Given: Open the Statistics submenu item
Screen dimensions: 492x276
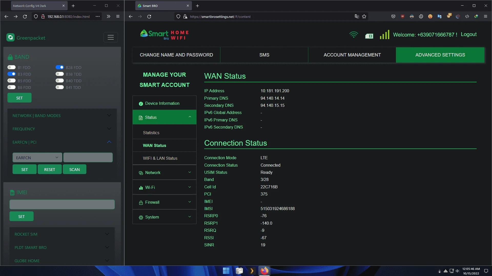Looking at the screenshot, I should coord(165,133).
